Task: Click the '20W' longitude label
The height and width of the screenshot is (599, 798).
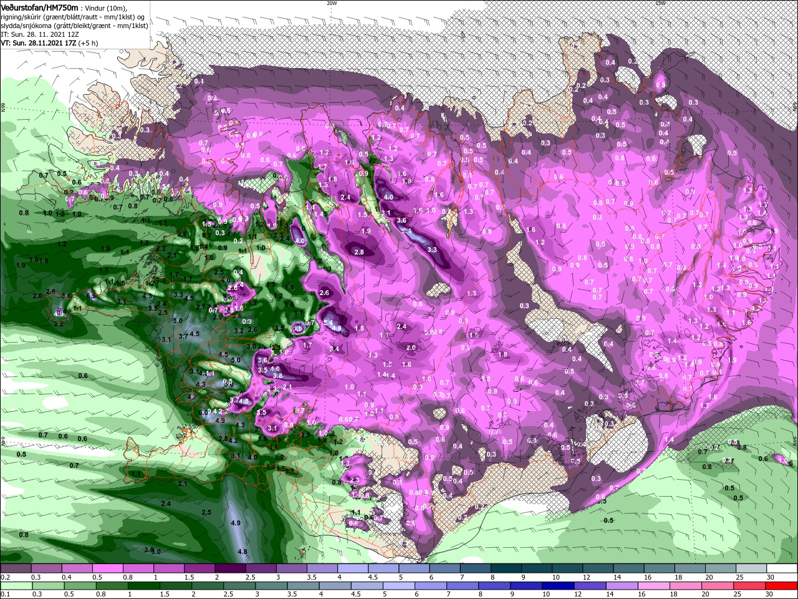Action: pyautogui.click(x=331, y=3)
